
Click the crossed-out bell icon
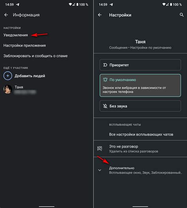pos(105,106)
